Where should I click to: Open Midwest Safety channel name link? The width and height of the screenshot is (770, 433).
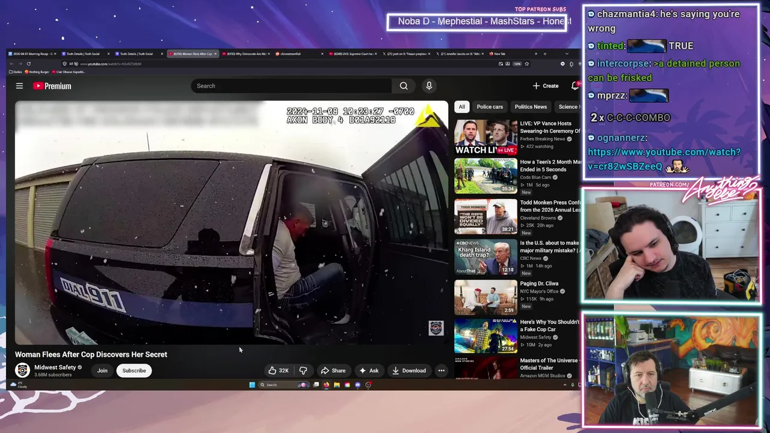(x=55, y=367)
